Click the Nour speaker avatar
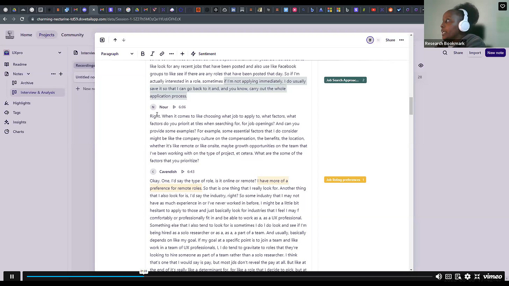The image size is (509, 286). [153, 107]
